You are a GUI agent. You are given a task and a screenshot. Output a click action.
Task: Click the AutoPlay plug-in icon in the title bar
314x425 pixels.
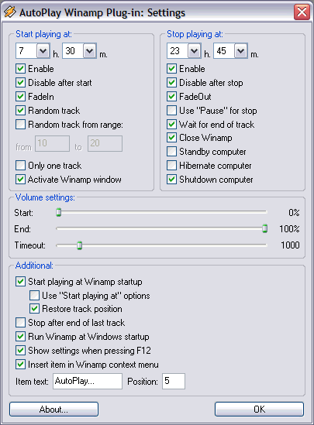10,12
